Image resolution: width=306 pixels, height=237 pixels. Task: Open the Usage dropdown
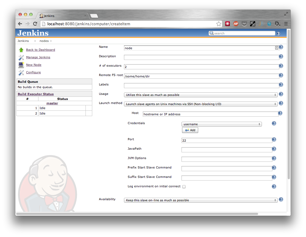click(x=201, y=95)
